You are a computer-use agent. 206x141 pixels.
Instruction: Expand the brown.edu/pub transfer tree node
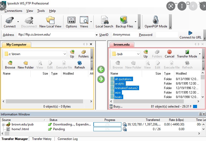(x=3, y=125)
